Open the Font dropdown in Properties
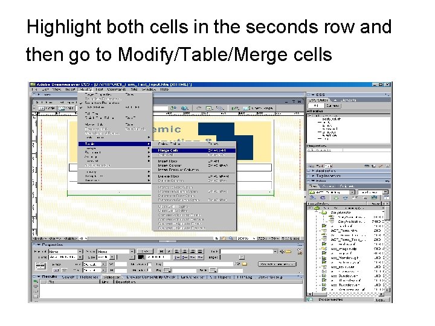 (66, 257)
